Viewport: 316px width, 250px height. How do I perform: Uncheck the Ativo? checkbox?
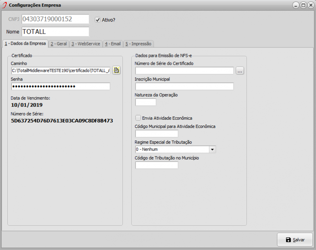(x=98, y=19)
